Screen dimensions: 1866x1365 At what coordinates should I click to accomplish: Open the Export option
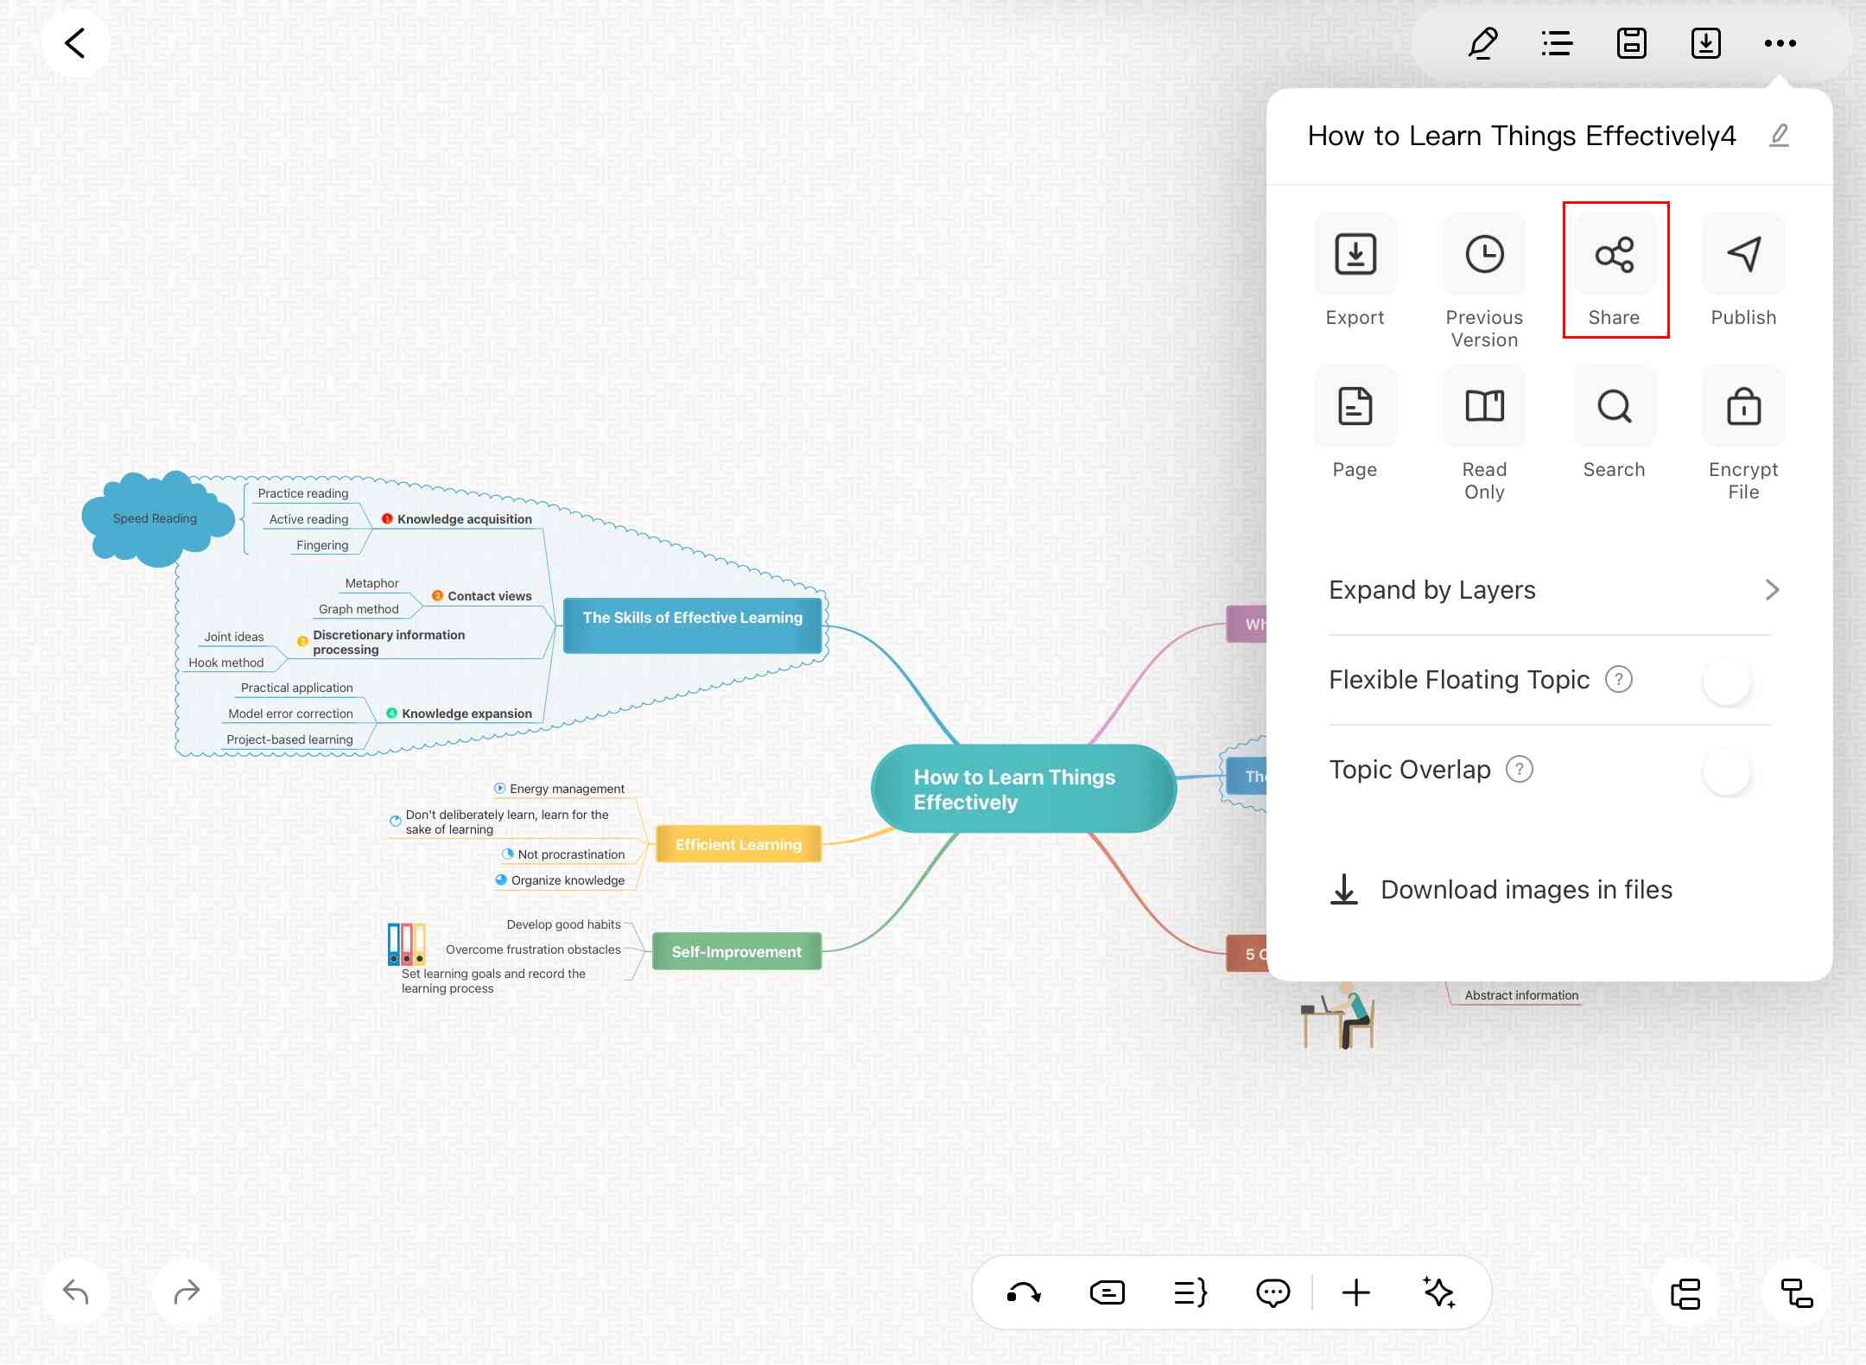[1355, 255]
